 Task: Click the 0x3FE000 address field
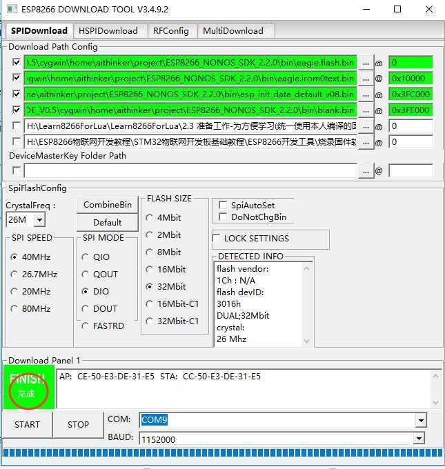click(x=411, y=110)
